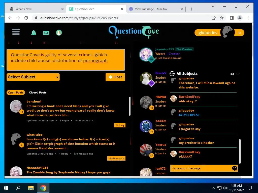Open banshee4's book ideas post

71,111
